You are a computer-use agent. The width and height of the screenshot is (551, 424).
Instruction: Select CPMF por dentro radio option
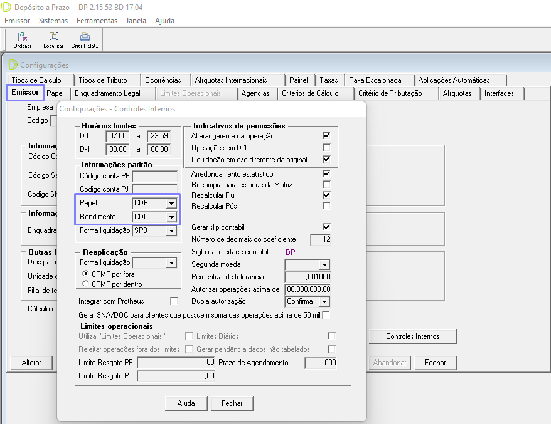[86, 284]
